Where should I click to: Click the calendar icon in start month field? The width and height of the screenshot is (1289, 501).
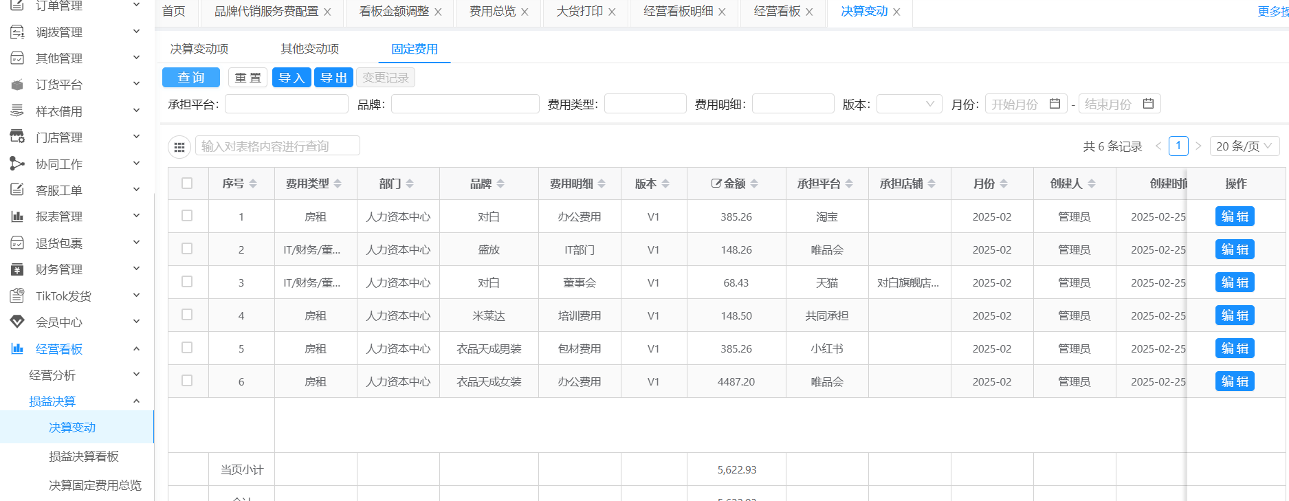[x=1055, y=104]
